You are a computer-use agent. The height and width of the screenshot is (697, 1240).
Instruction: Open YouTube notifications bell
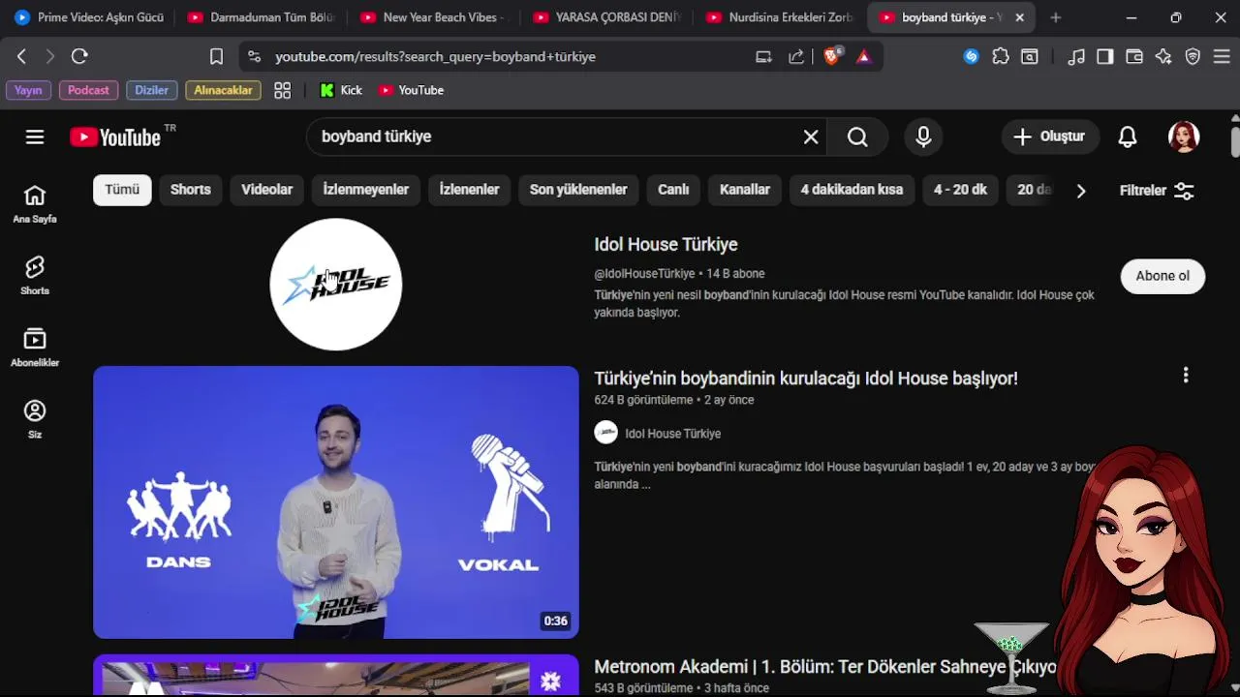pos(1128,137)
